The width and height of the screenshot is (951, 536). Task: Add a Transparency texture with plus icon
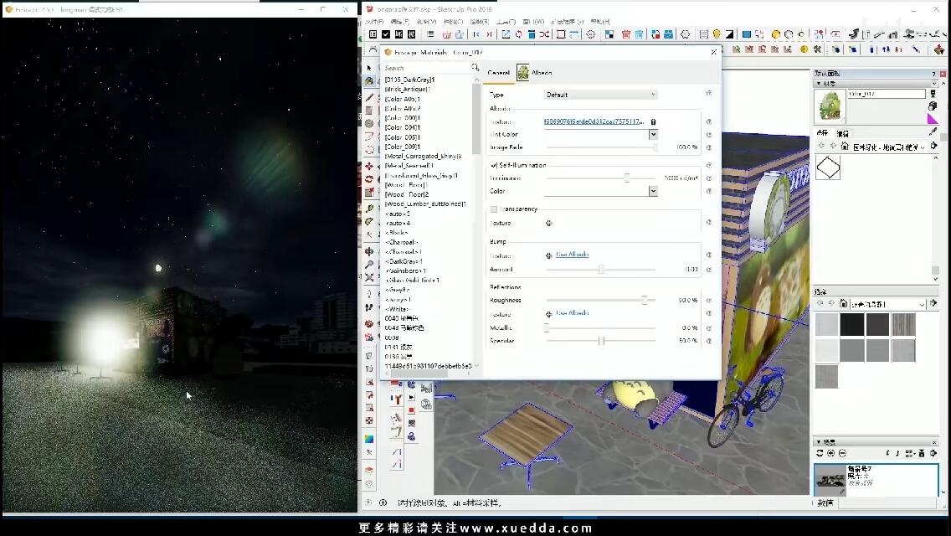tap(549, 223)
